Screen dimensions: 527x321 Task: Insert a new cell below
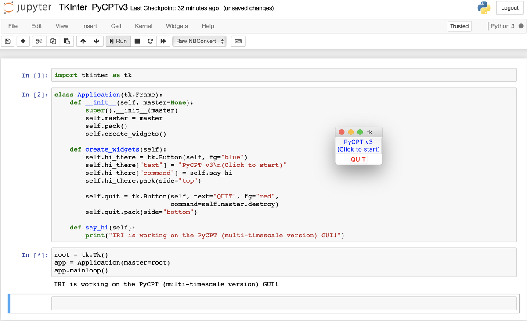[23, 41]
